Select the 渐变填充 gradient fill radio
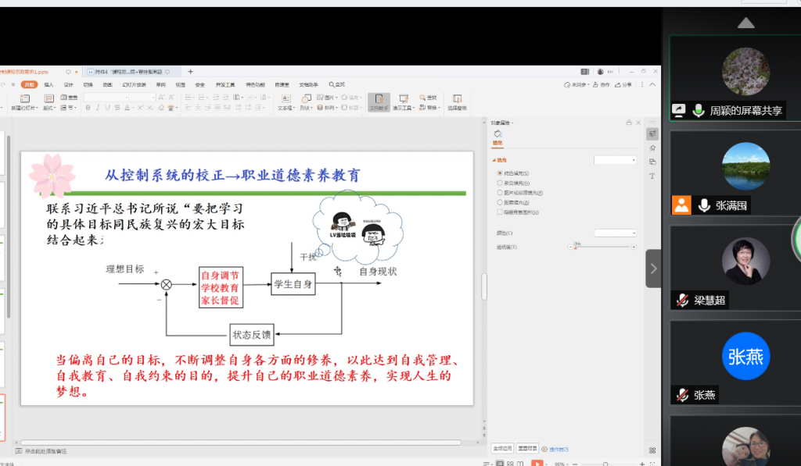The image size is (801, 466). click(500, 183)
